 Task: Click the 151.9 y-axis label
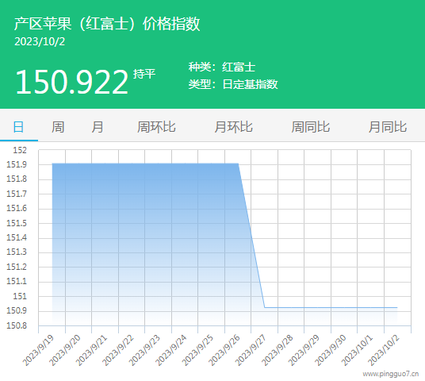coord(17,164)
